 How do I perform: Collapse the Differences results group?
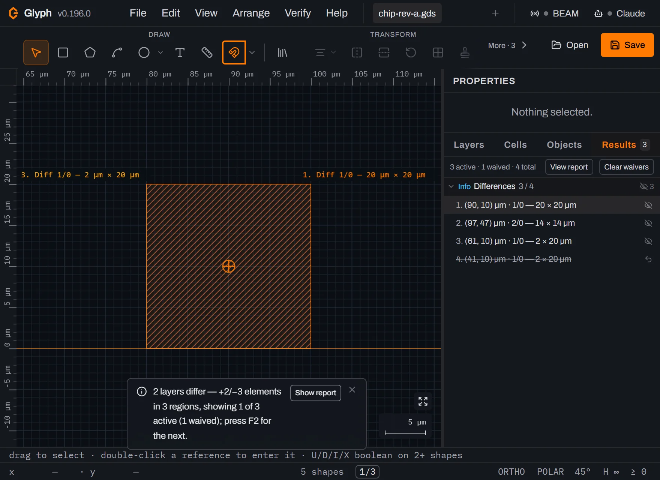click(451, 186)
